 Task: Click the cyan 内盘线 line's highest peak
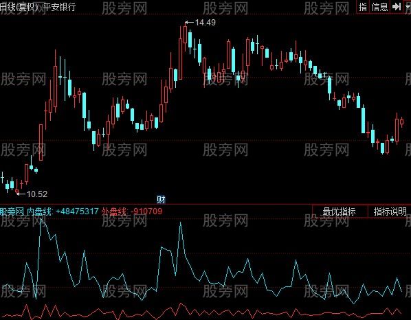pyautogui.click(x=41, y=220)
